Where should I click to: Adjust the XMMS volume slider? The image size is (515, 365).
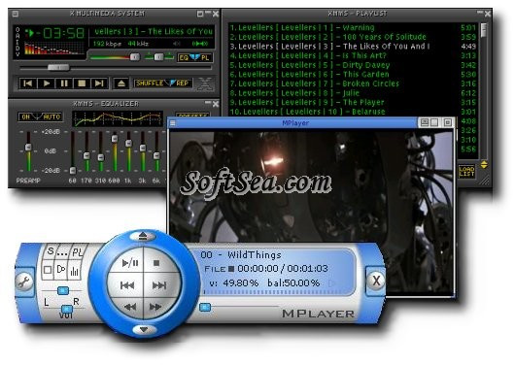click(115, 57)
